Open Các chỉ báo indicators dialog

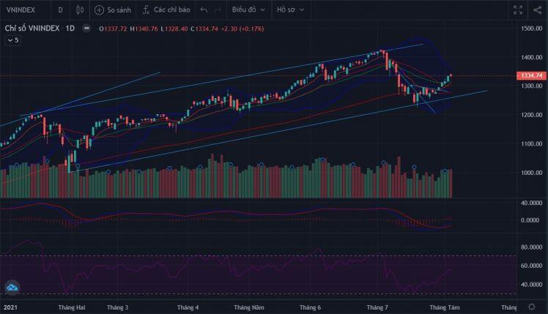click(x=166, y=10)
